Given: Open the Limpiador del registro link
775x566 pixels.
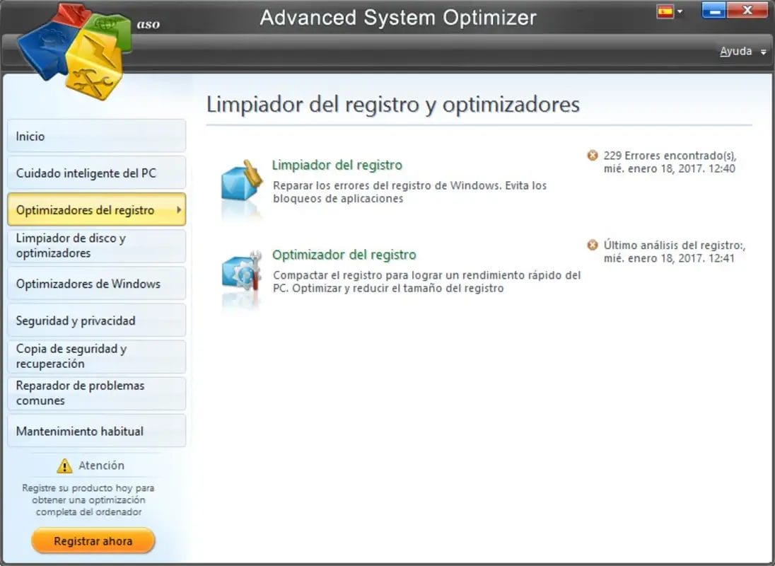Looking at the screenshot, I should (x=337, y=165).
